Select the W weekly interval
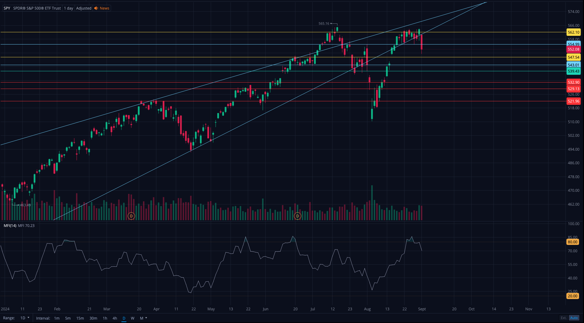 133,318
